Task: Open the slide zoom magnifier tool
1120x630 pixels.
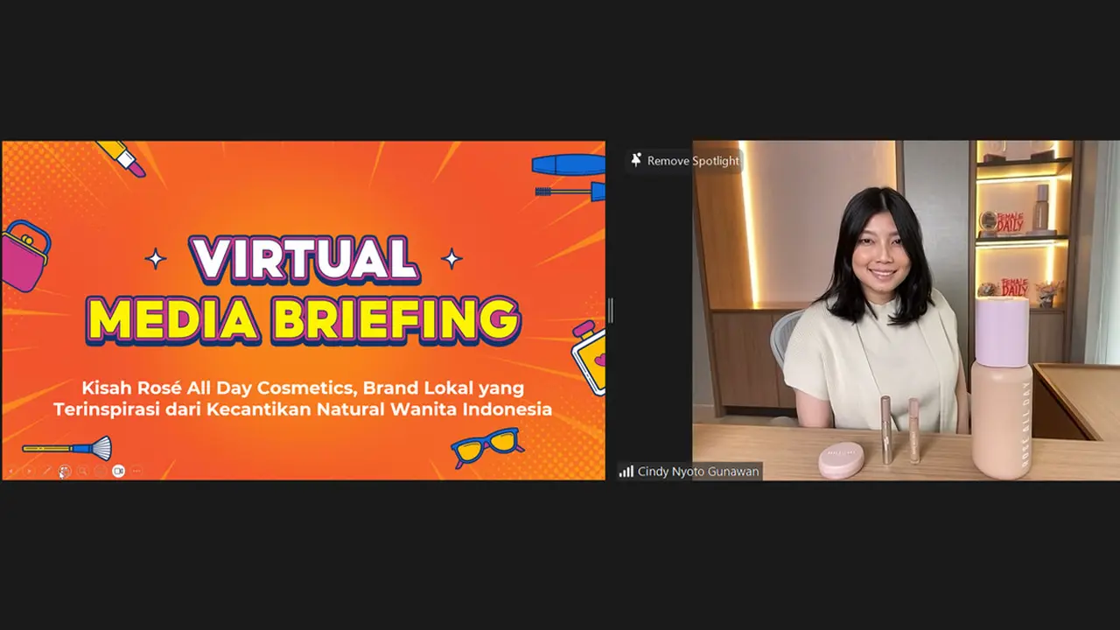Action: [x=82, y=471]
